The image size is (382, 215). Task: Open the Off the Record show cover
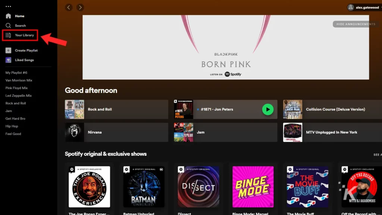tap(362, 187)
